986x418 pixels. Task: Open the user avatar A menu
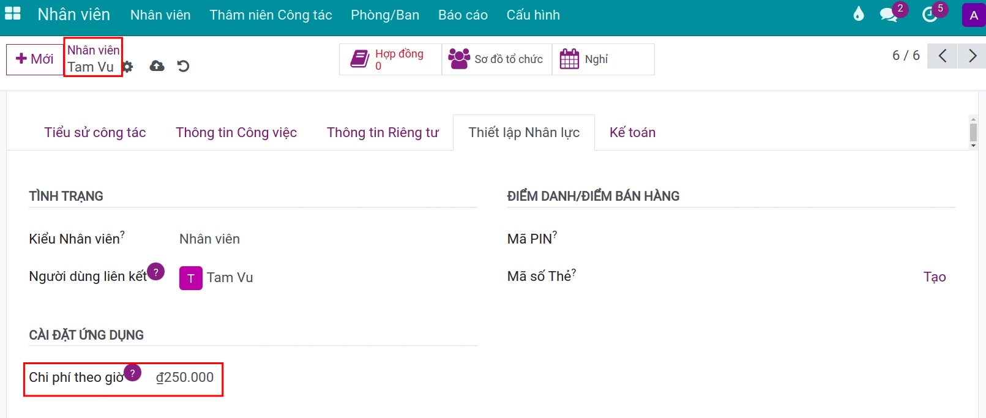[x=974, y=15]
